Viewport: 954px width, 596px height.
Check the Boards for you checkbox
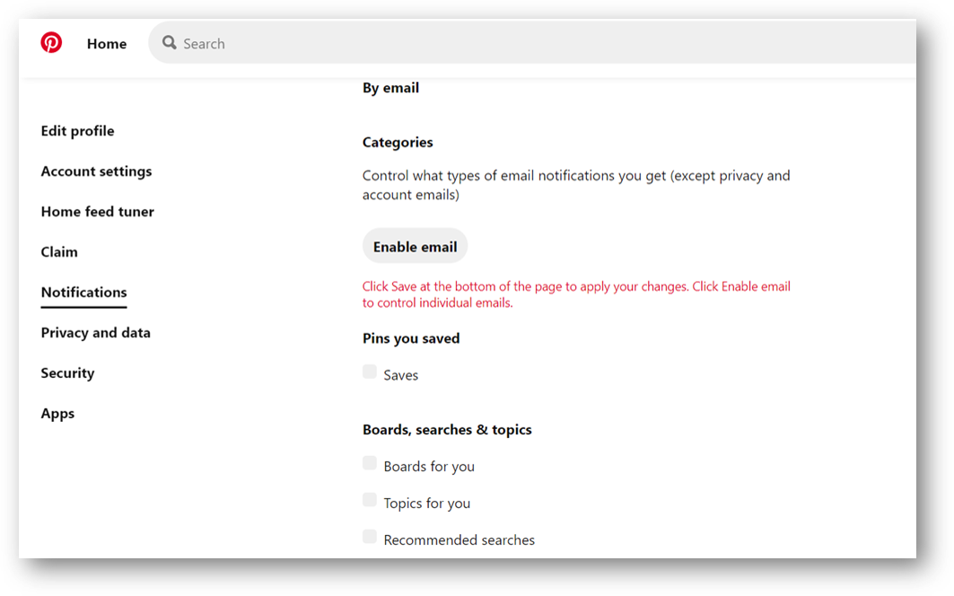click(x=370, y=463)
